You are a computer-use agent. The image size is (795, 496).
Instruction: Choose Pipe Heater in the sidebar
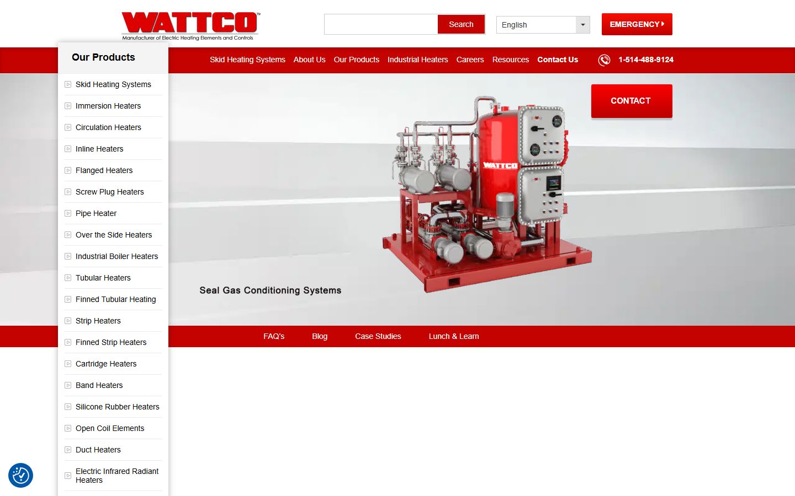[x=96, y=213]
